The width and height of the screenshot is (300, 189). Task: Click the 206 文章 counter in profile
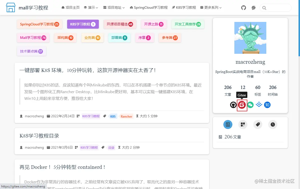point(228,91)
